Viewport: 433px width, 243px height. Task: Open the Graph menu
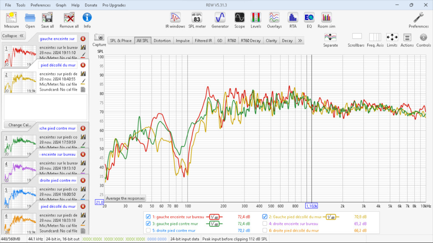[61, 5]
